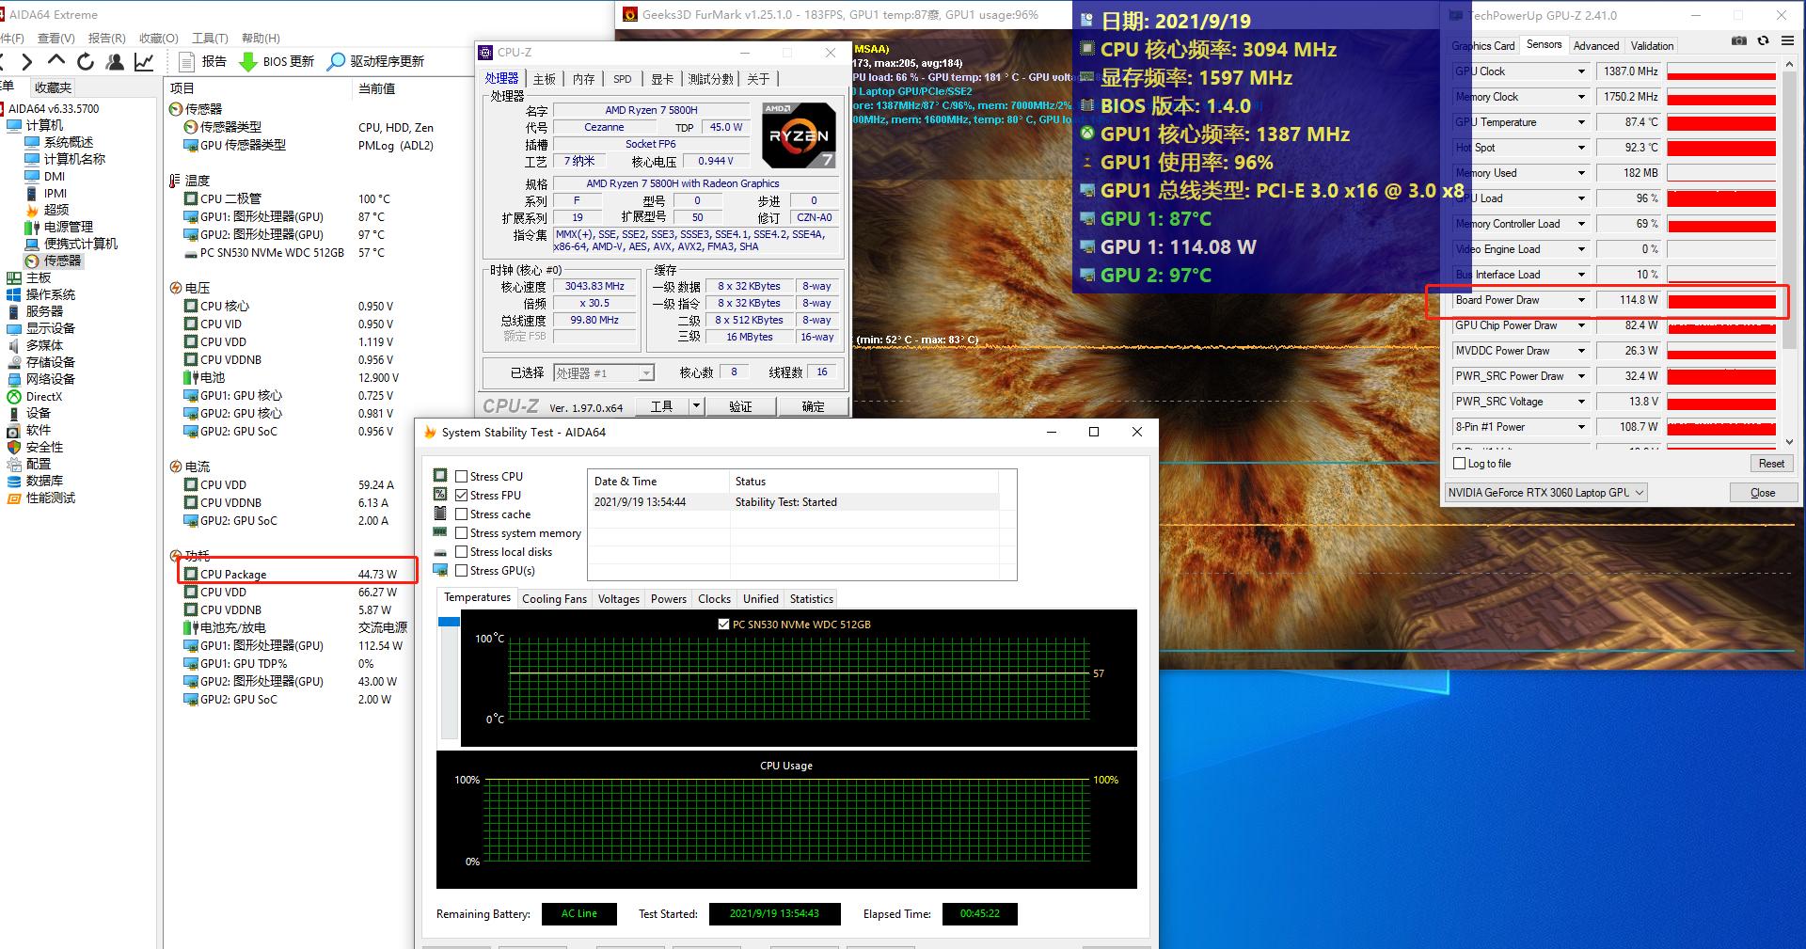
Task: Enable the Stress CPU checkbox
Action: click(x=462, y=477)
